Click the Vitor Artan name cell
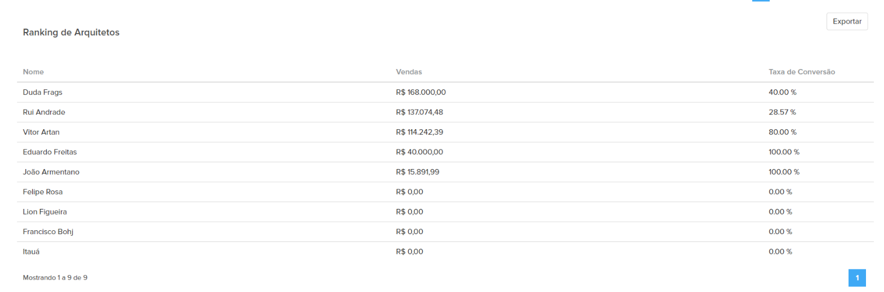 point(41,132)
